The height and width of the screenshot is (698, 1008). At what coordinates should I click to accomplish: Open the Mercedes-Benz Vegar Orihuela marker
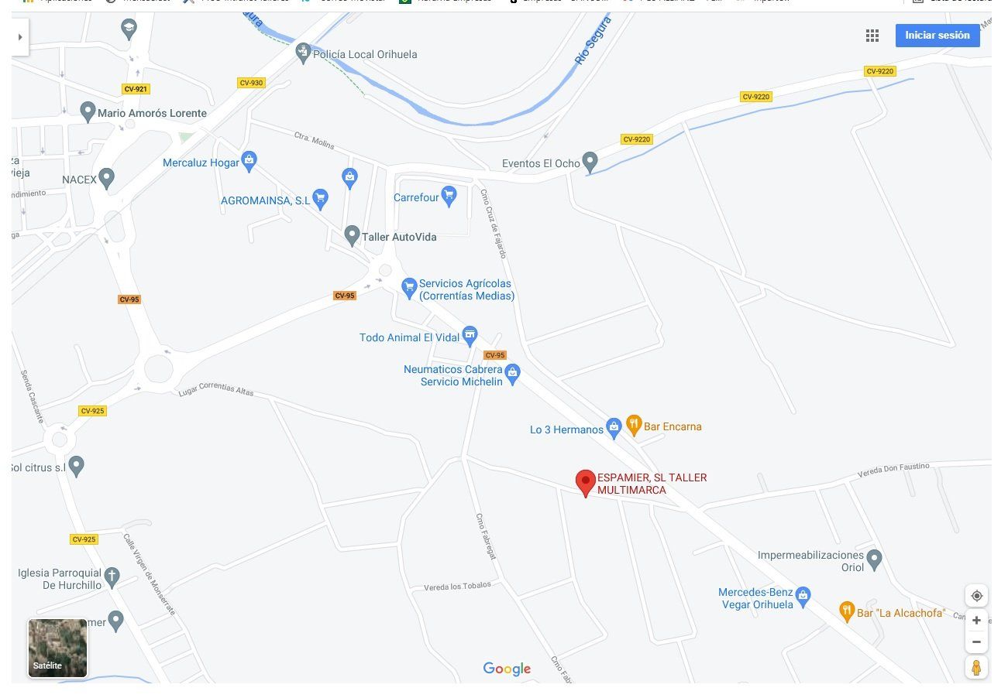[803, 597]
